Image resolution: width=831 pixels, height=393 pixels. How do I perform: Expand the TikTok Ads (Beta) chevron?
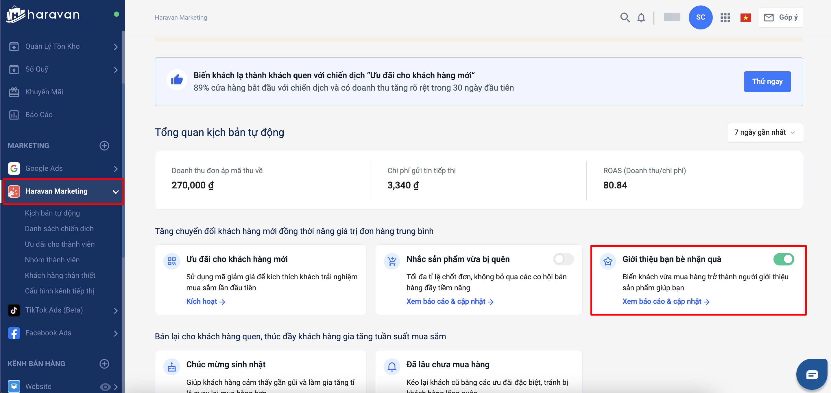116,311
